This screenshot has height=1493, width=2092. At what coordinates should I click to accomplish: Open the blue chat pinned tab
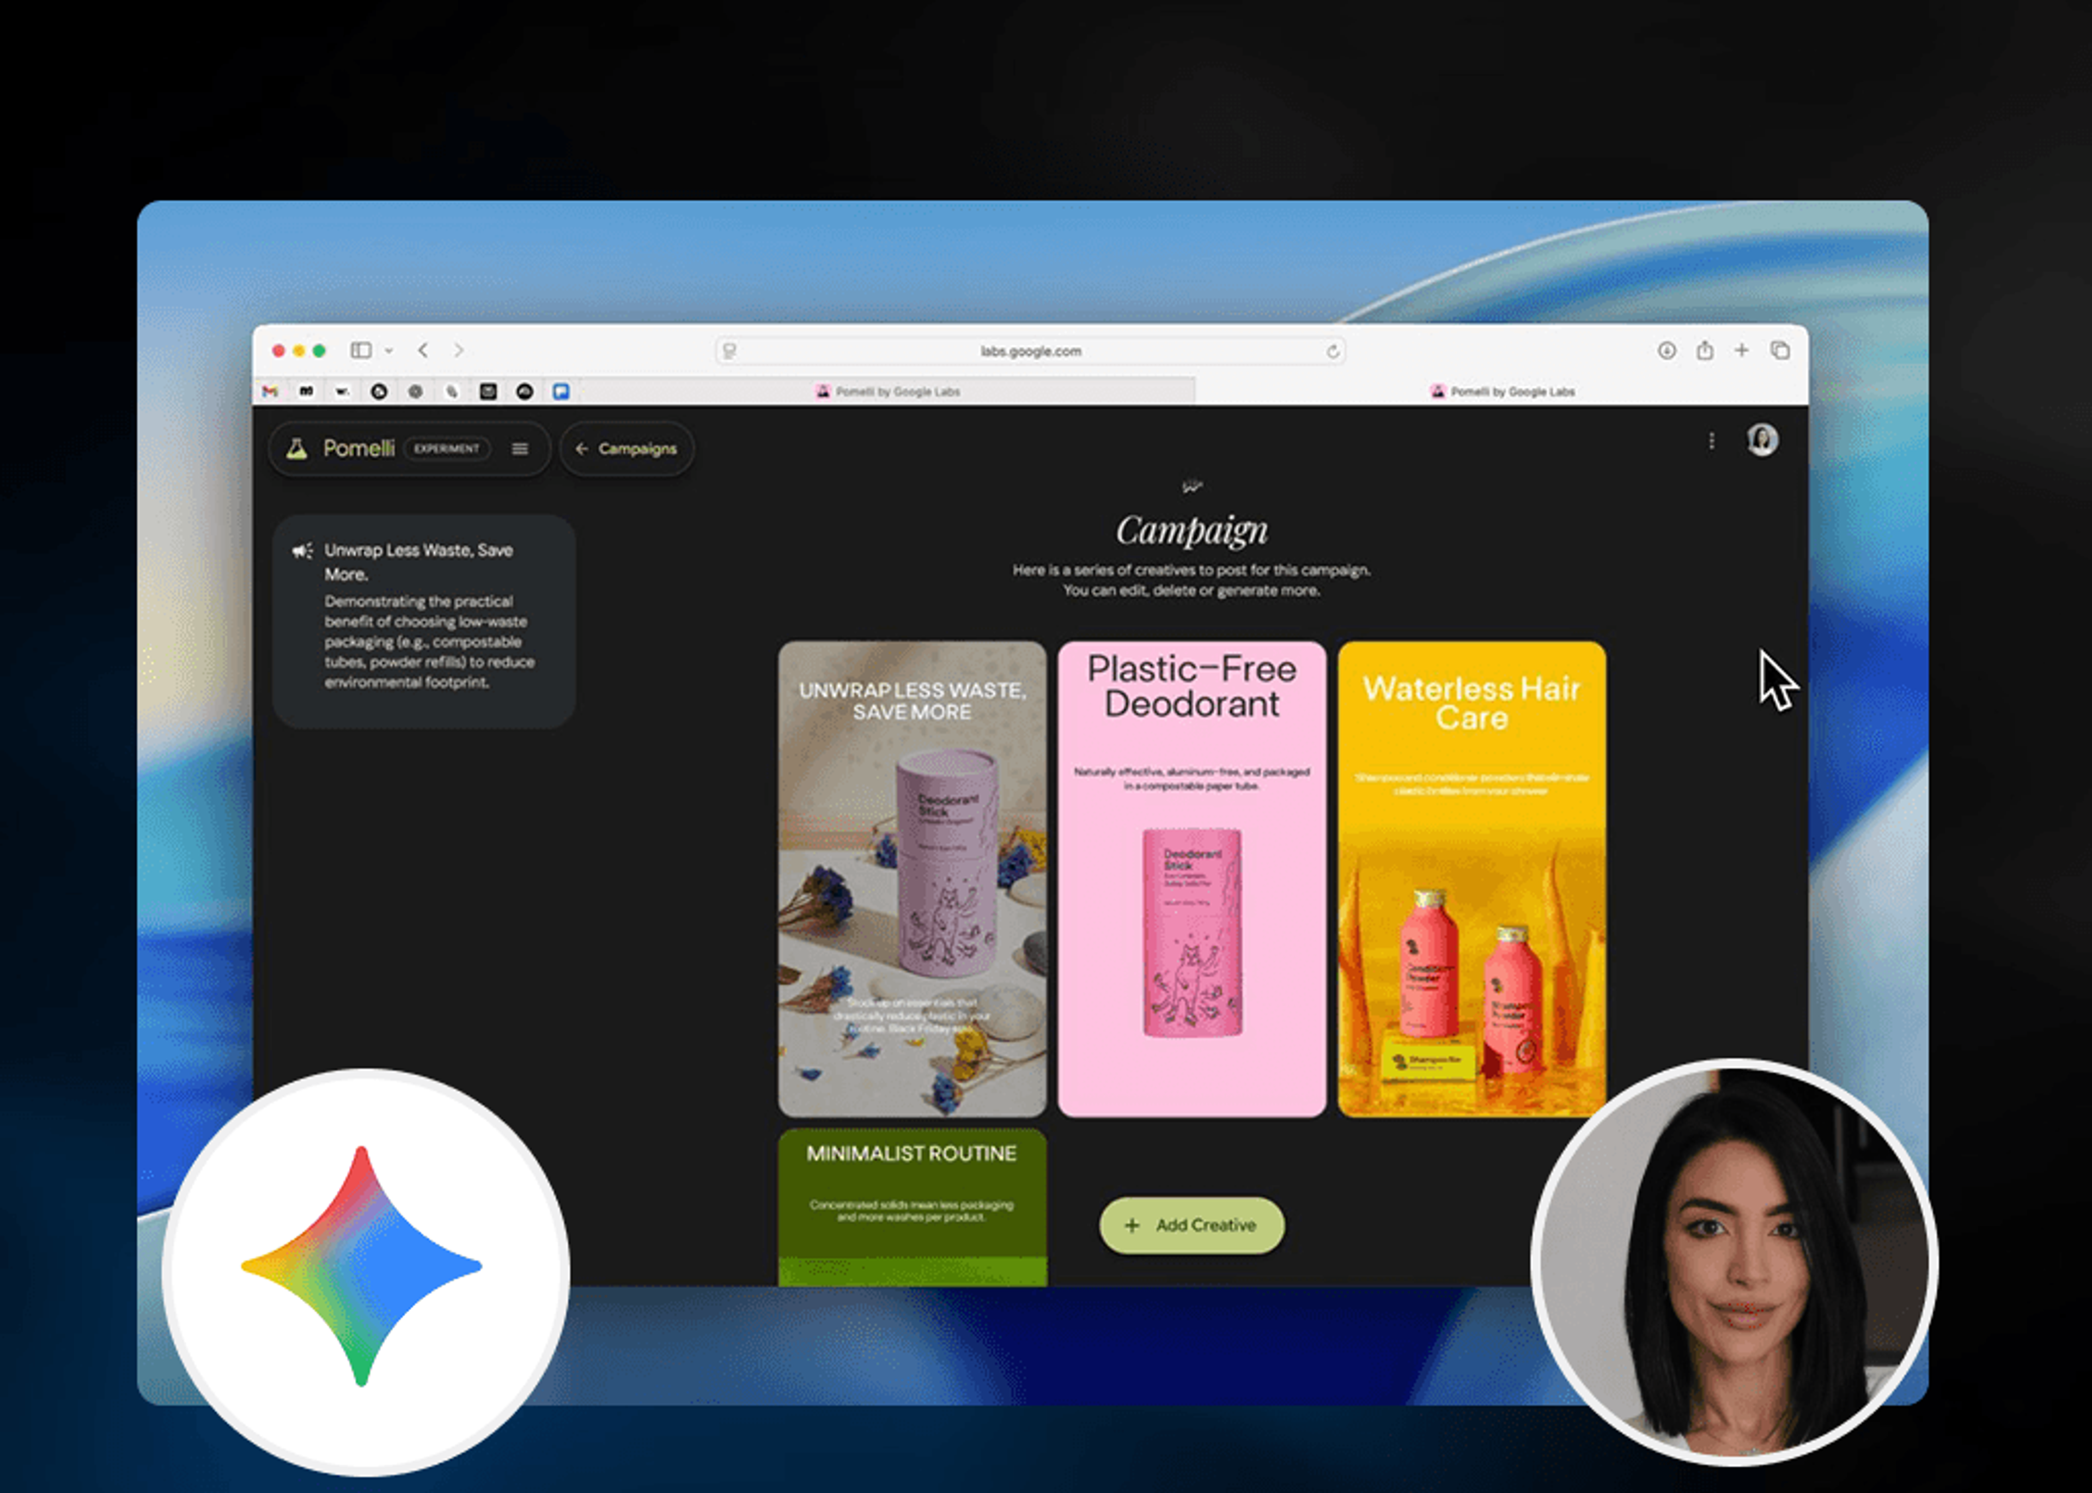pyautogui.click(x=561, y=392)
